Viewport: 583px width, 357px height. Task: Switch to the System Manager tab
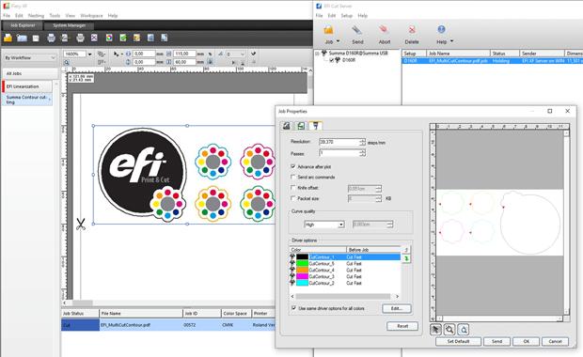coord(70,25)
